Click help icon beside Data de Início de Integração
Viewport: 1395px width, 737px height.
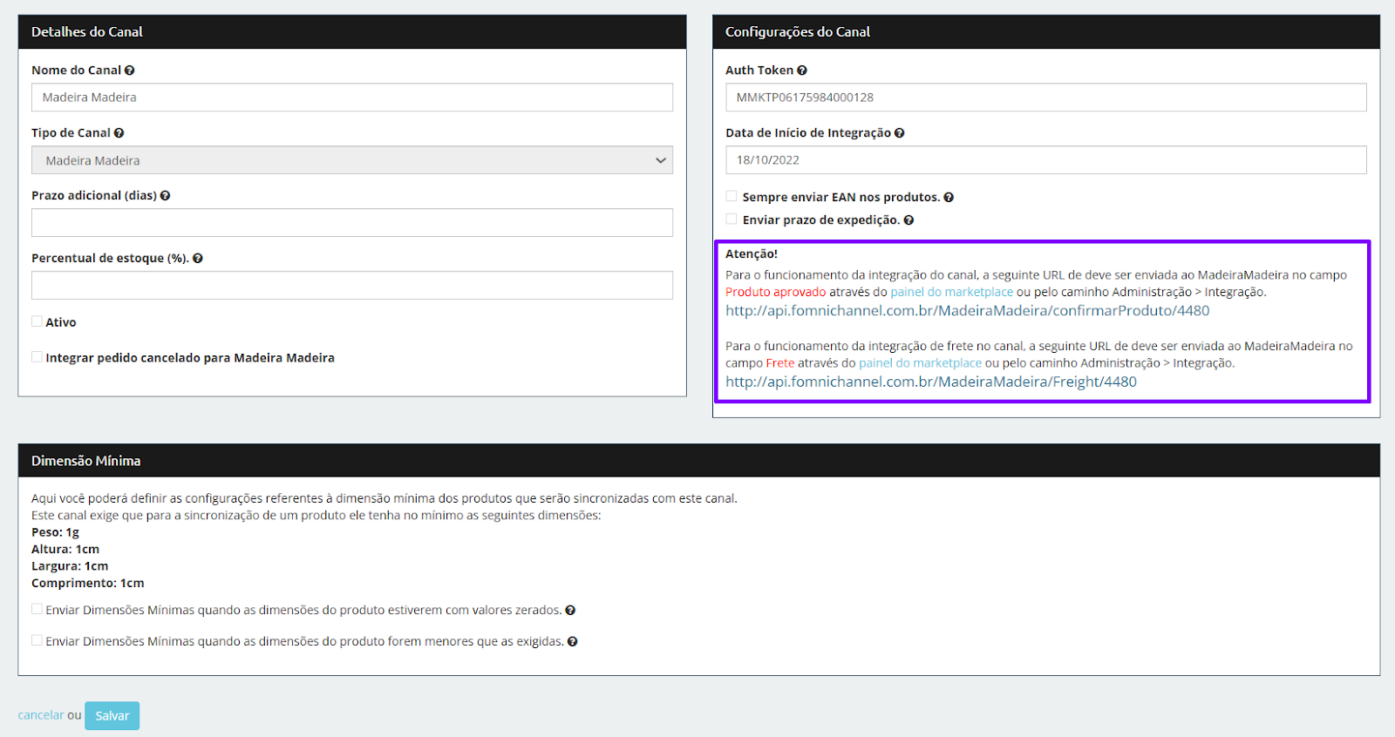tap(899, 133)
